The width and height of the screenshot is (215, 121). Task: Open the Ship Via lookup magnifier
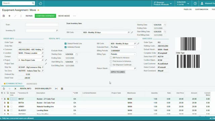click(43, 67)
